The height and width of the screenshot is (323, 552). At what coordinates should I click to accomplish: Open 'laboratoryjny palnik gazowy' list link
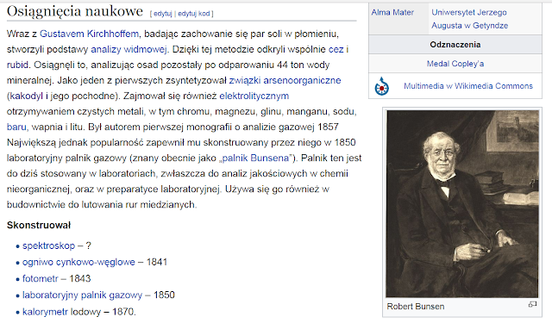(x=83, y=295)
